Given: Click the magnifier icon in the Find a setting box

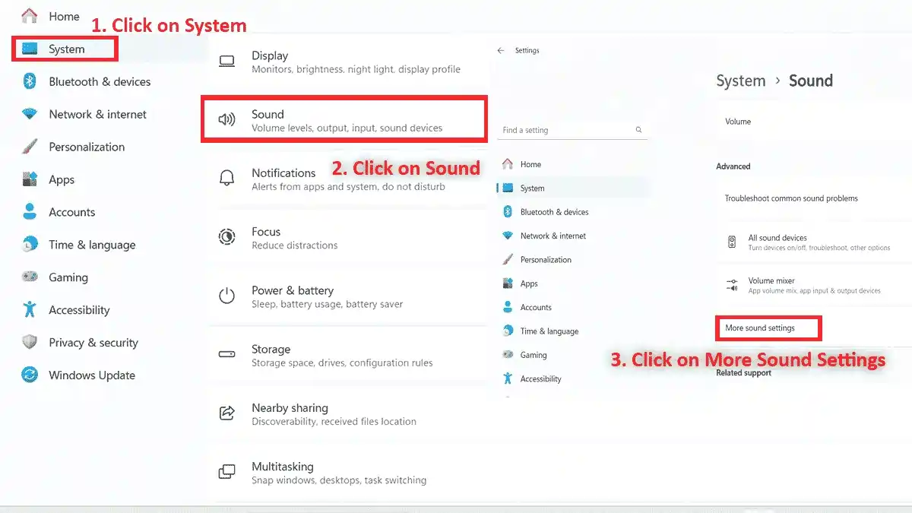Looking at the screenshot, I should click(x=638, y=130).
